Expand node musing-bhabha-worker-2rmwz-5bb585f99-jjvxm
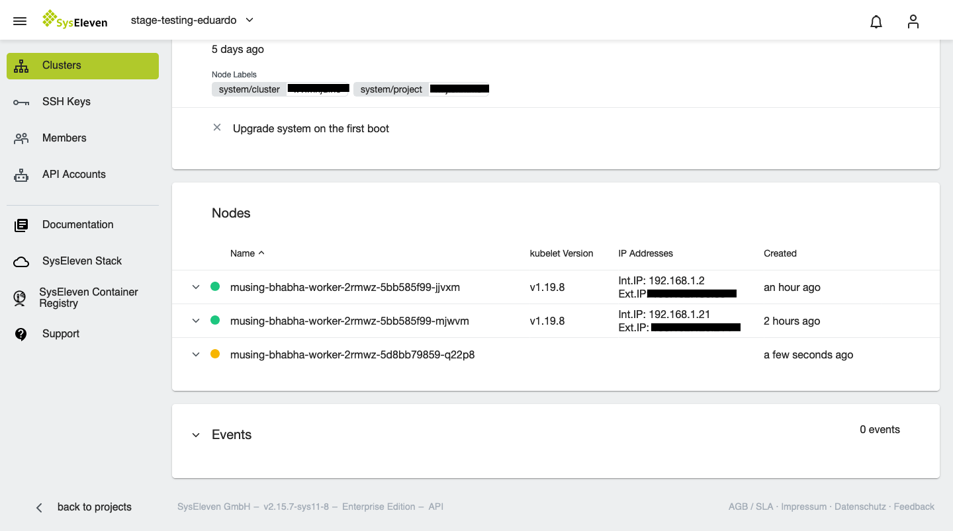 [x=196, y=287]
